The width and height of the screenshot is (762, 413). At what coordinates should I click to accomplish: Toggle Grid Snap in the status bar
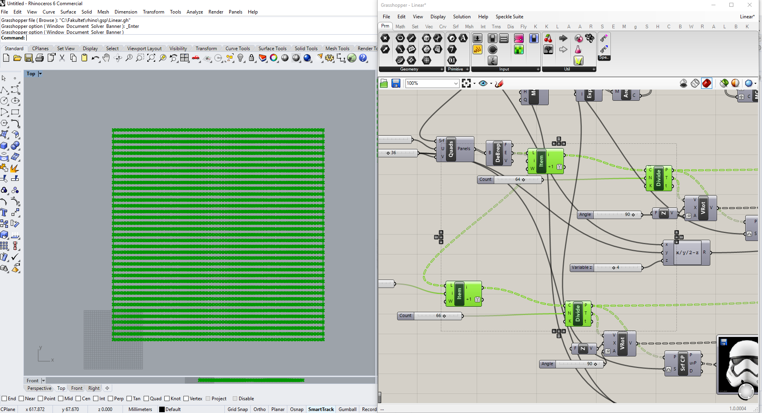click(238, 409)
